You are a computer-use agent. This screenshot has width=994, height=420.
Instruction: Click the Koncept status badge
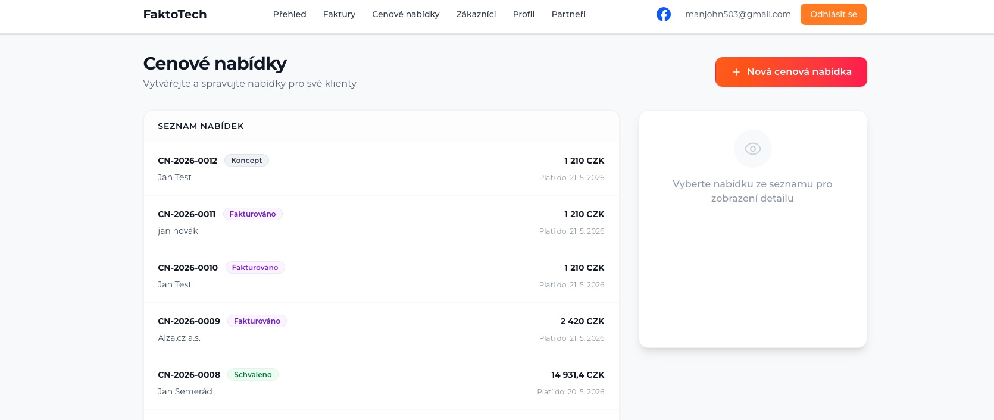click(246, 161)
